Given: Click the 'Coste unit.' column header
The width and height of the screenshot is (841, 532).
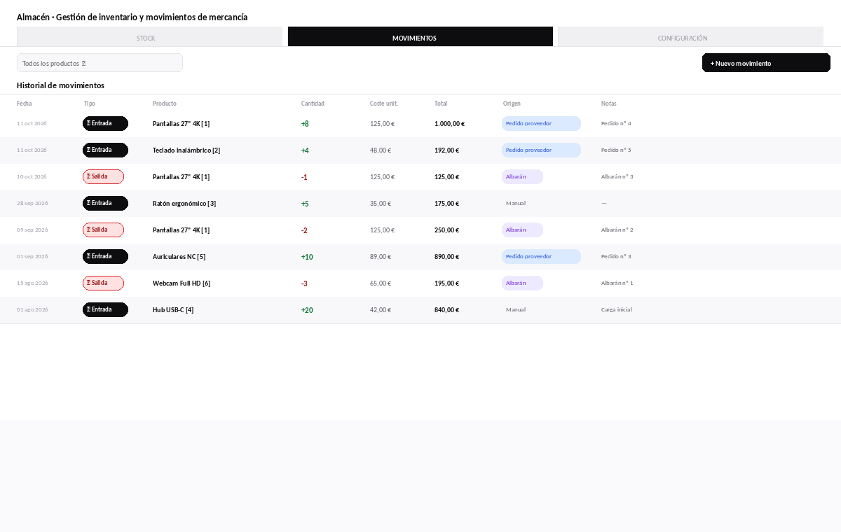Looking at the screenshot, I should click(384, 104).
